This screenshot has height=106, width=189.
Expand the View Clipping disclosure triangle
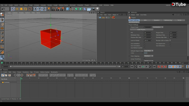tap(129, 56)
